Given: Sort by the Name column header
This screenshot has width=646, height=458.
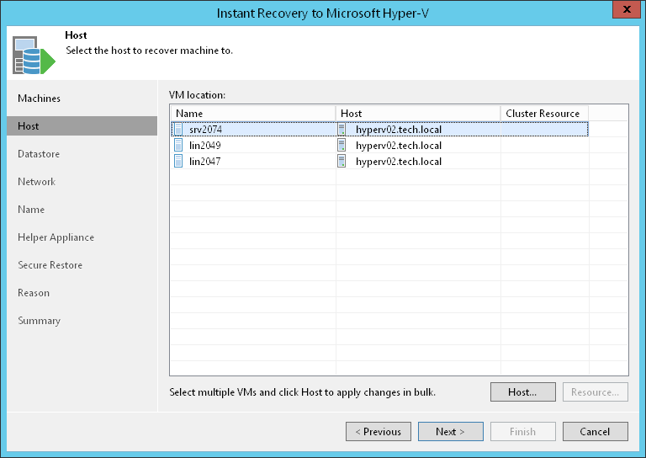Looking at the screenshot, I should [253, 114].
